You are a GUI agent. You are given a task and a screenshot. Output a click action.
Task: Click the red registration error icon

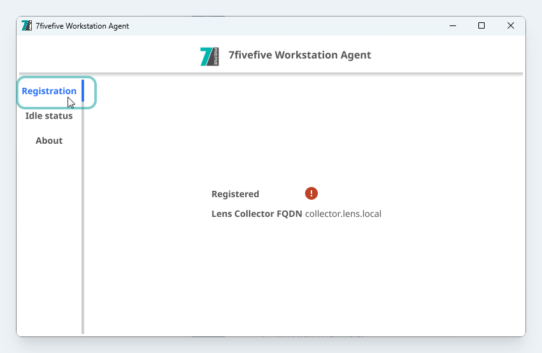[x=311, y=193]
